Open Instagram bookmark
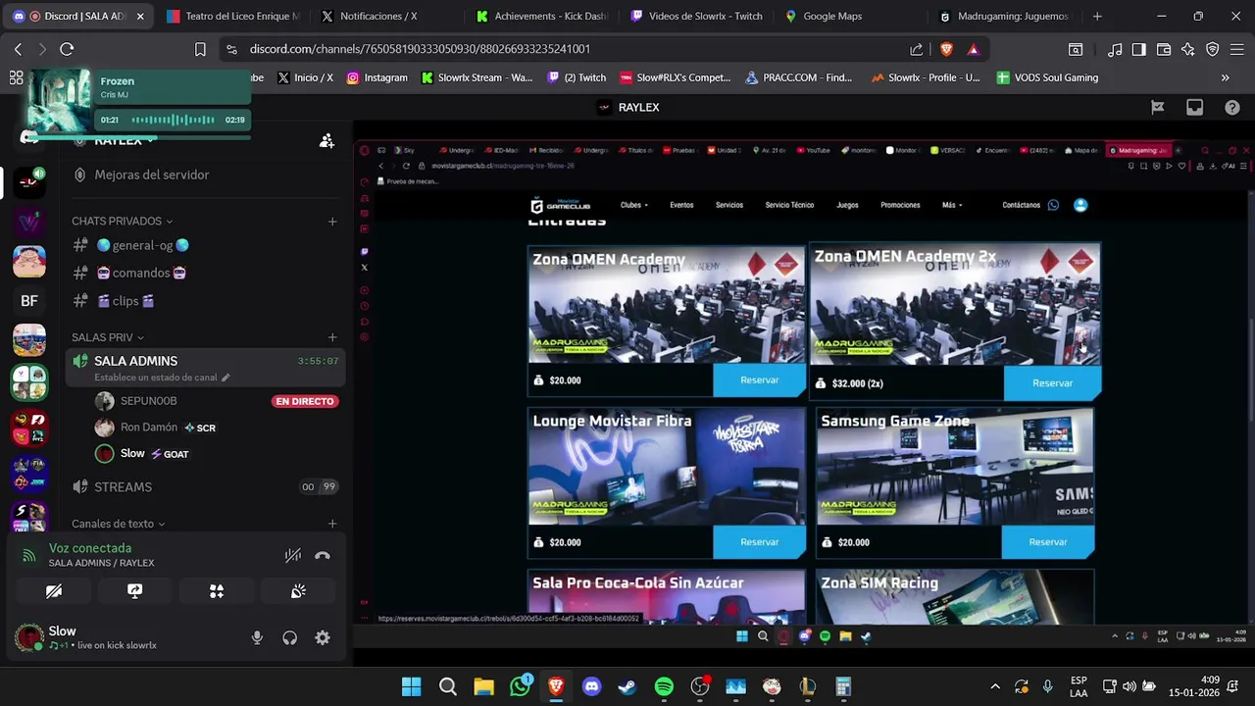1255x706 pixels. pyautogui.click(x=376, y=77)
